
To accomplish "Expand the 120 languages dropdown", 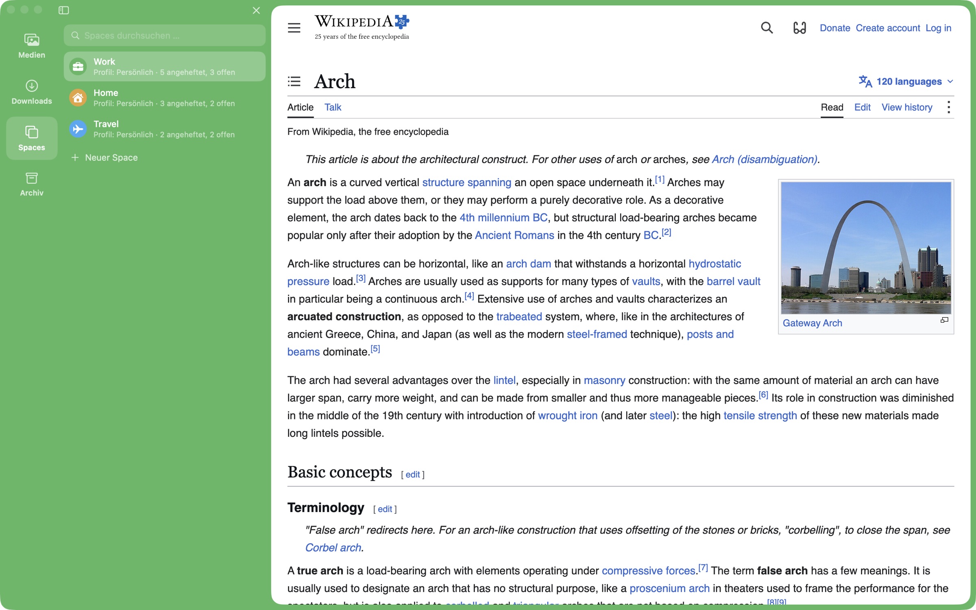I will [906, 81].
